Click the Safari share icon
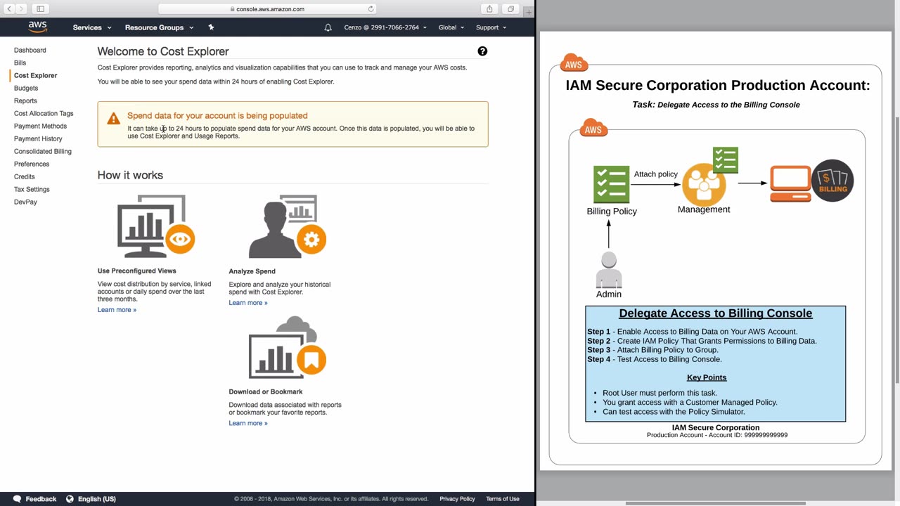The height and width of the screenshot is (506, 900). coord(489,9)
